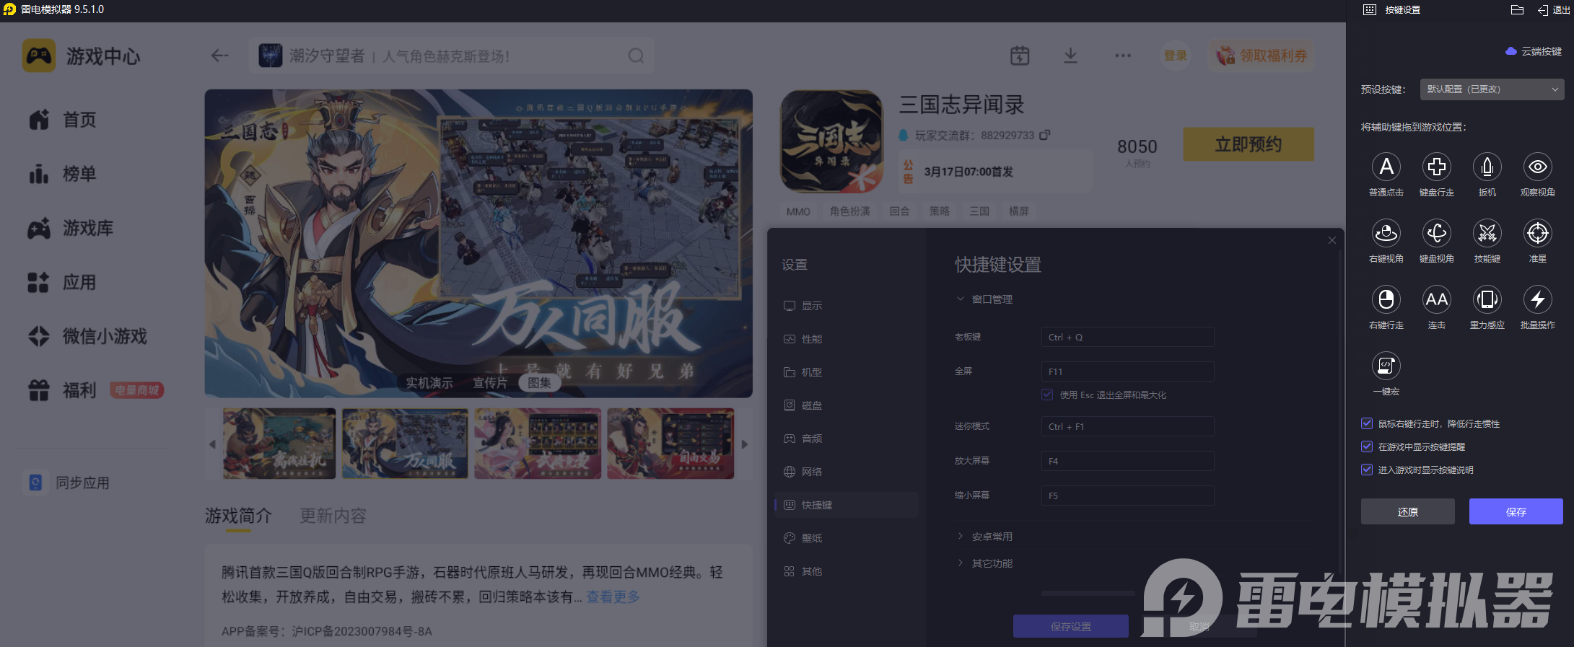Open the 查看更多 link
The image size is (1574, 647).
click(613, 597)
